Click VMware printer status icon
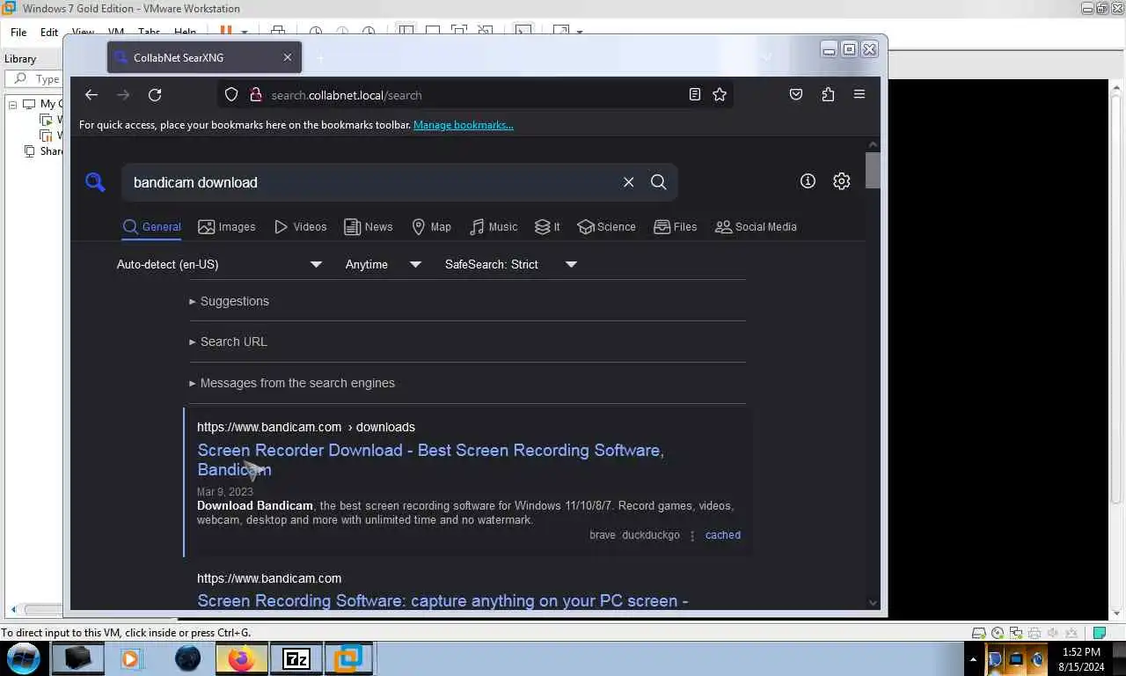Viewport: 1126px width, 676px height. (1034, 633)
